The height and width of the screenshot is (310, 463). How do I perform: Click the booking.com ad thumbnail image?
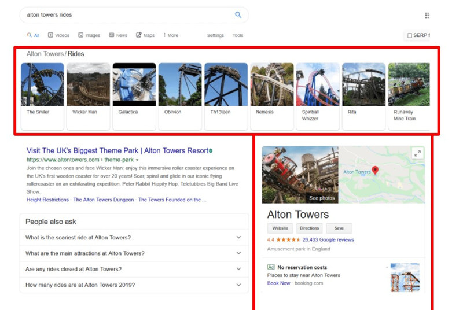pos(405,278)
